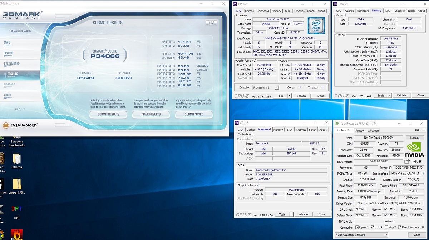The width and height of the screenshot is (429, 240).
Task: Click the Bus Interface question mark icon
Action: pos(423,174)
